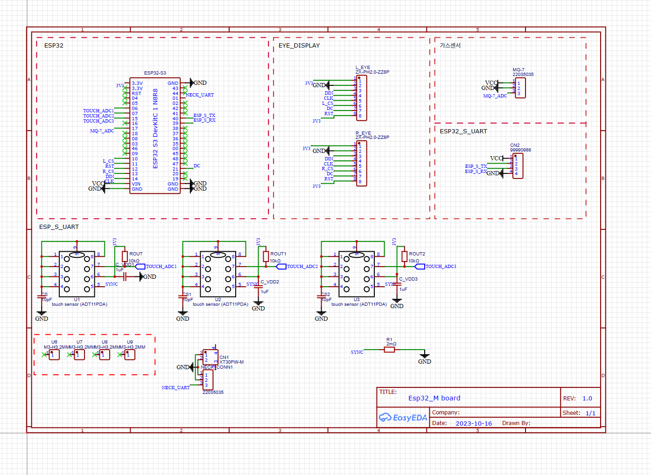651x475 pixels.
Task: Click the '가스센서' section heading text
Action: point(450,45)
